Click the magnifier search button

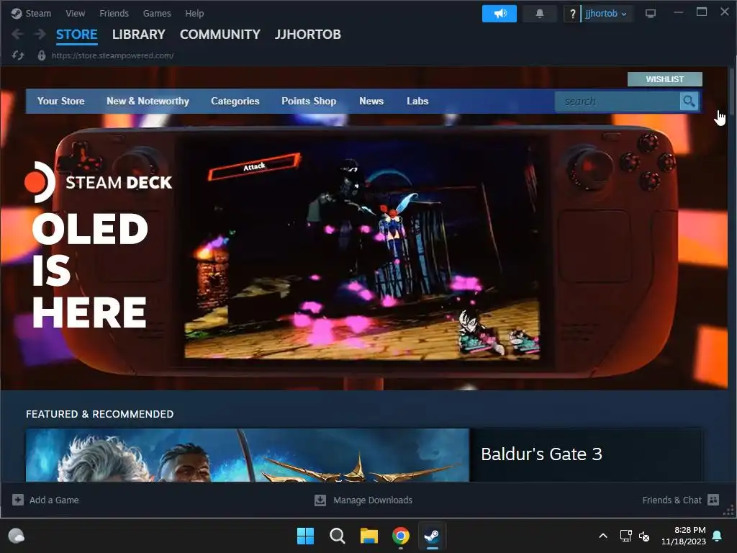[689, 101]
